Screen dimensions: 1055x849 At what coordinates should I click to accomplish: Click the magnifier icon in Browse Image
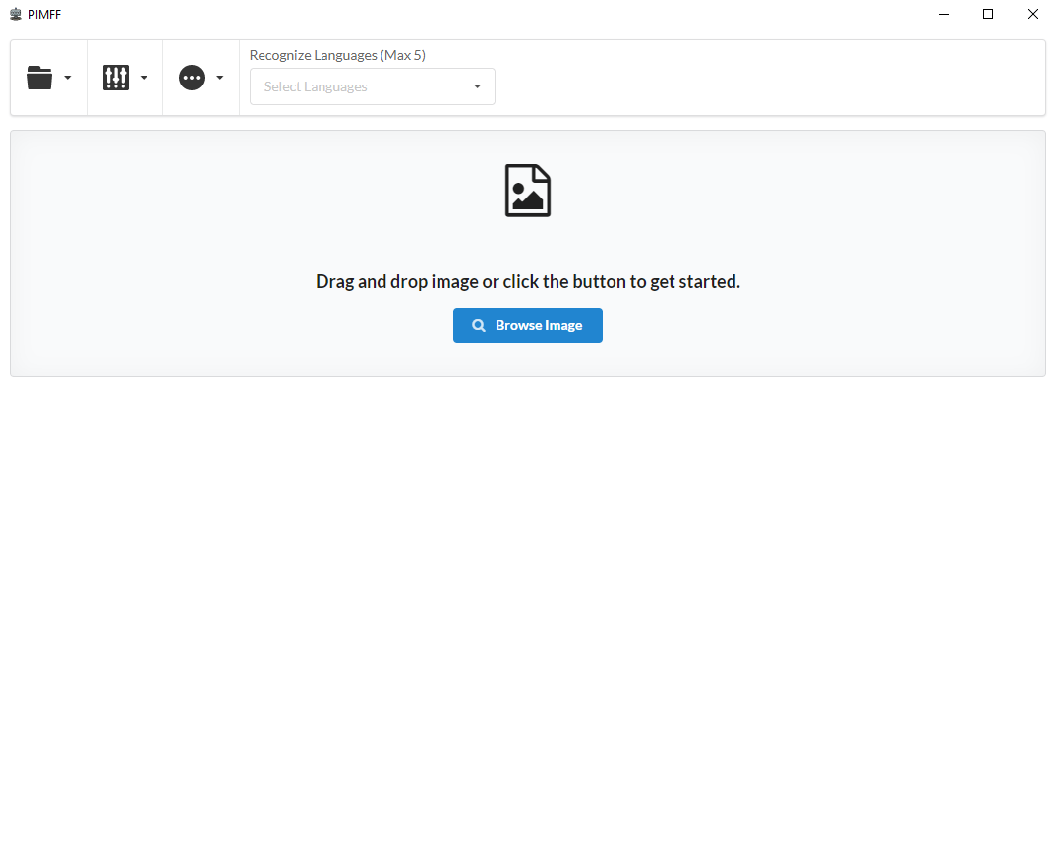point(479,325)
